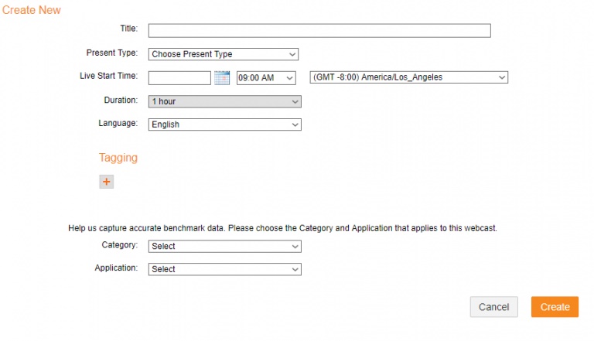Click the Live Start Time label

point(108,76)
